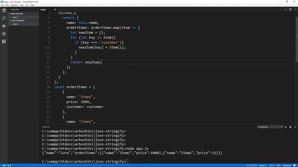Click the JSON output line in terminal

[x=132, y=153]
